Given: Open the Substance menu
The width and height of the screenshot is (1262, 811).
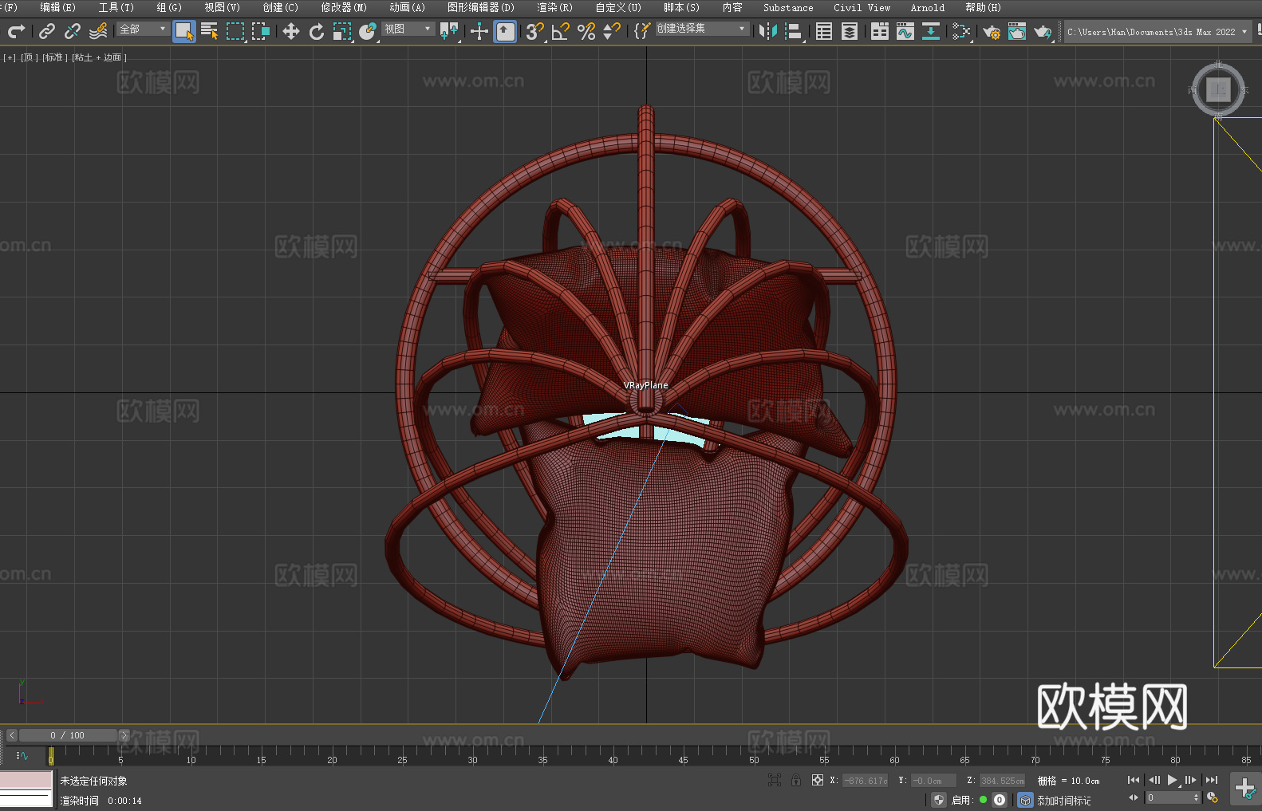Looking at the screenshot, I should [788, 7].
